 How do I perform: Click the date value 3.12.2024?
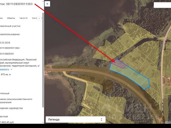(x=5, y=43)
